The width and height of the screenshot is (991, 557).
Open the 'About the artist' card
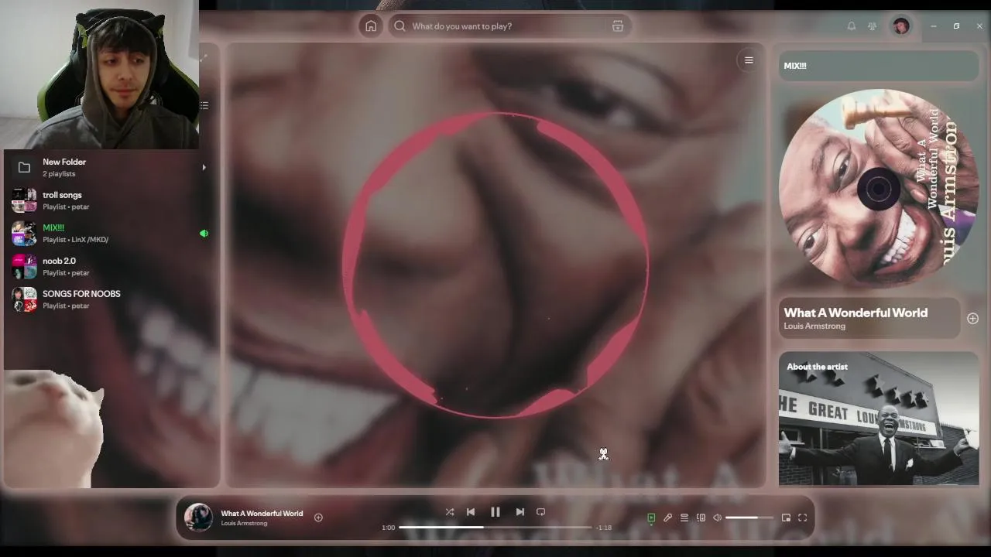[x=879, y=419]
